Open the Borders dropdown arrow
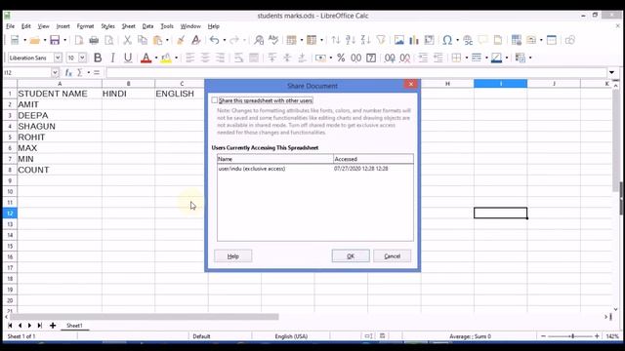The image size is (625, 351). (x=467, y=58)
